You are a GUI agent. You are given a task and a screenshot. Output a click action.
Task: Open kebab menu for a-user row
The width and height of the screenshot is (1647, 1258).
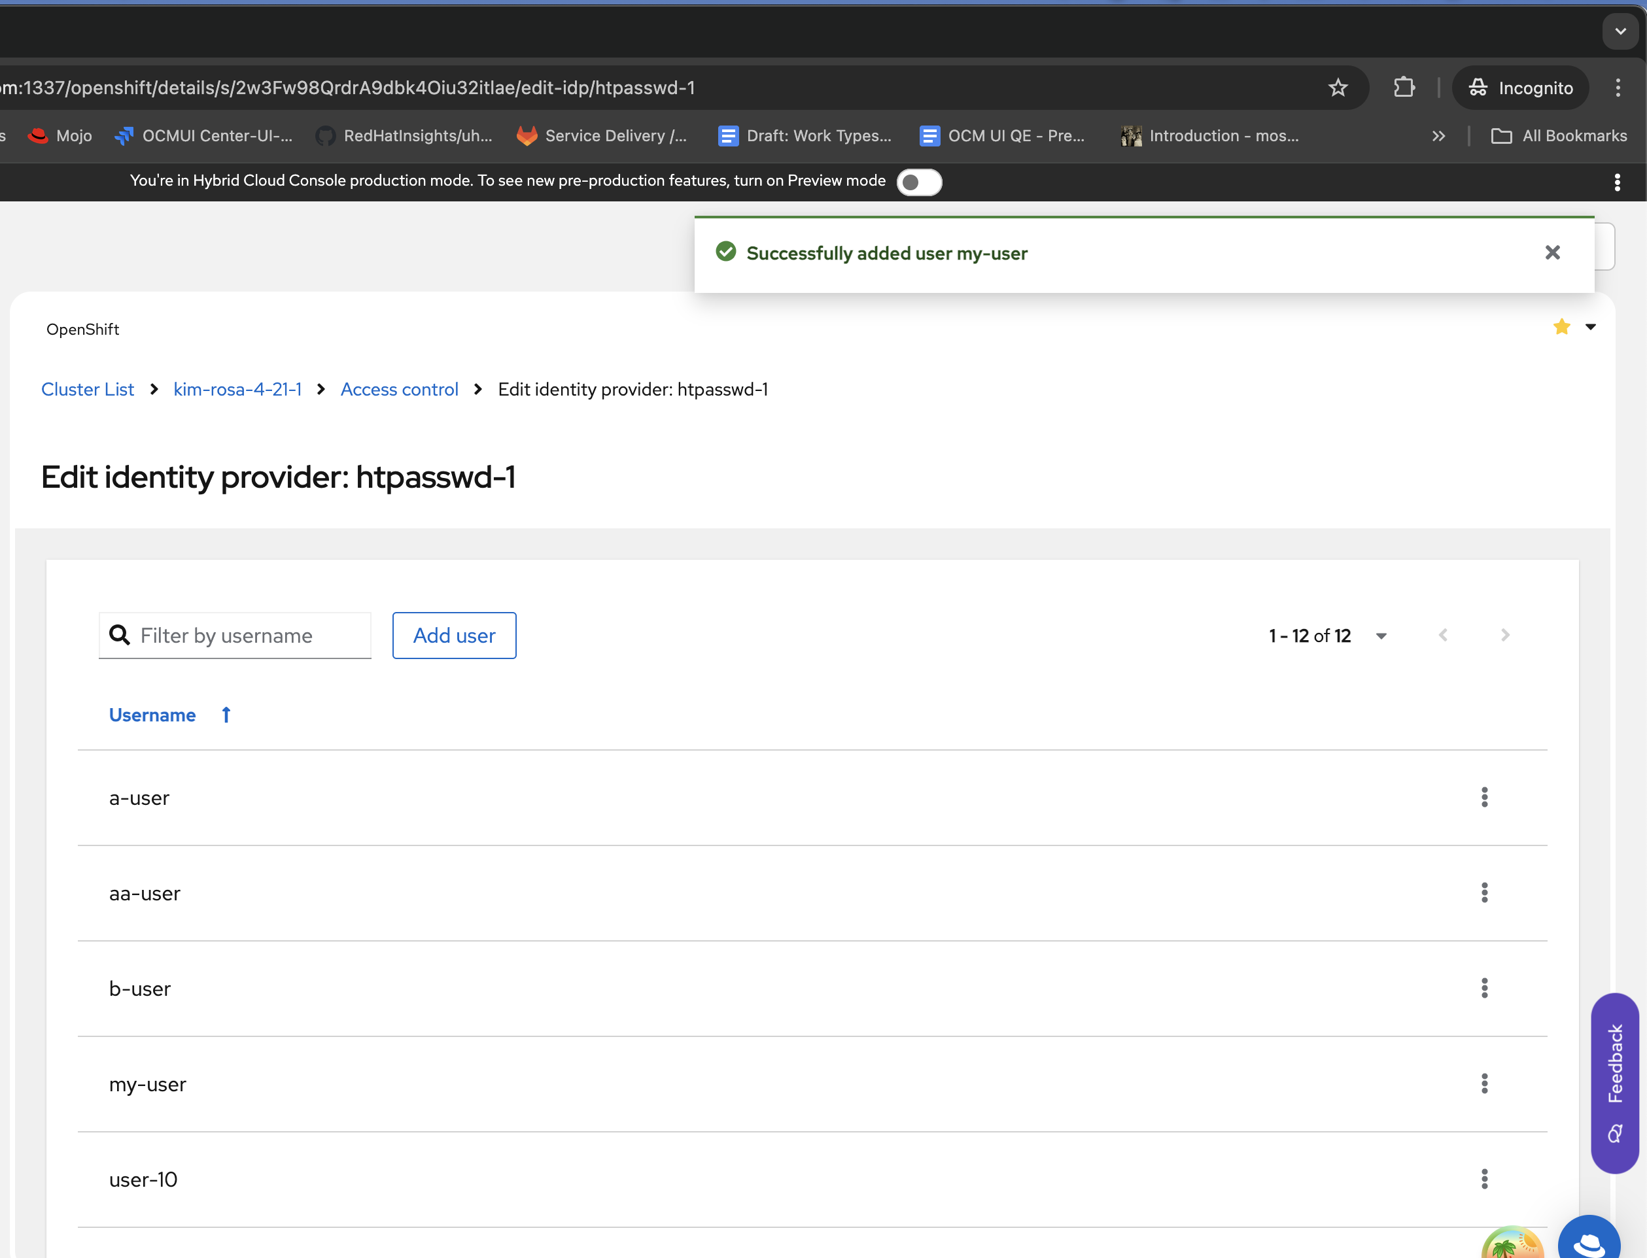pyautogui.click(x=1483, y=798)
